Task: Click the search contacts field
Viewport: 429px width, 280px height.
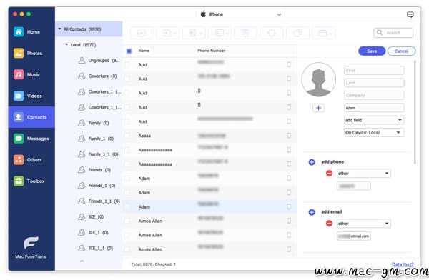Action: (393, 33)
